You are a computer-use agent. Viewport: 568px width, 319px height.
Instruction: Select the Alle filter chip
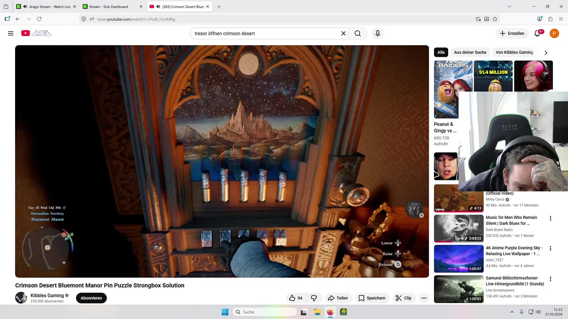point(441,52)
